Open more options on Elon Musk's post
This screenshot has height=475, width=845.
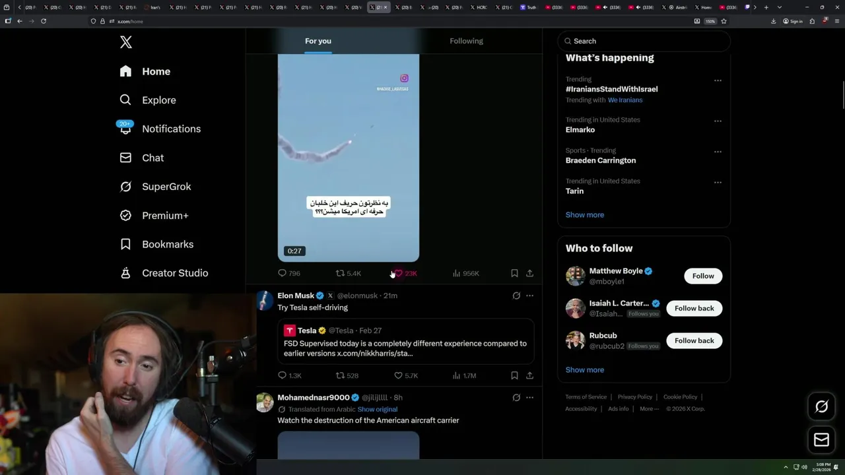[x=529, y=296]
